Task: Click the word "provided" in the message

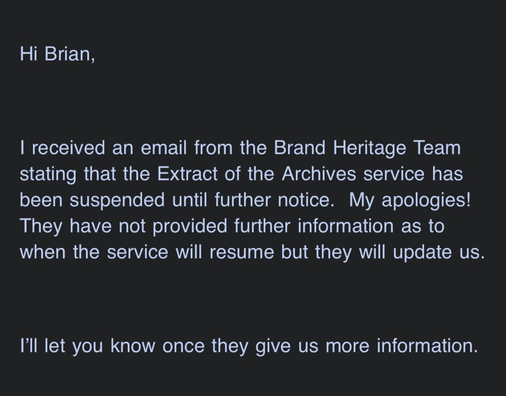Action: [x=190, y=226]
